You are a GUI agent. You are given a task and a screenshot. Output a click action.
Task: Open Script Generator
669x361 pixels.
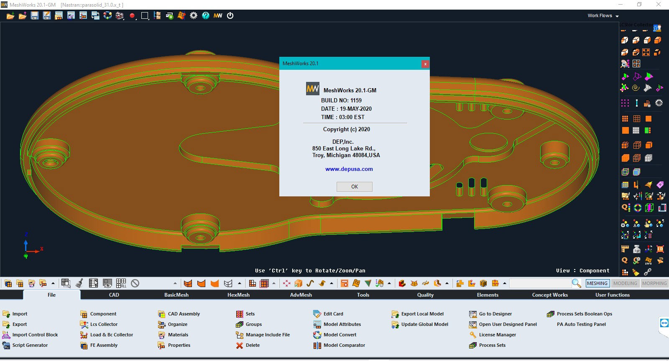pyautogui.click(x=25, y=345)
